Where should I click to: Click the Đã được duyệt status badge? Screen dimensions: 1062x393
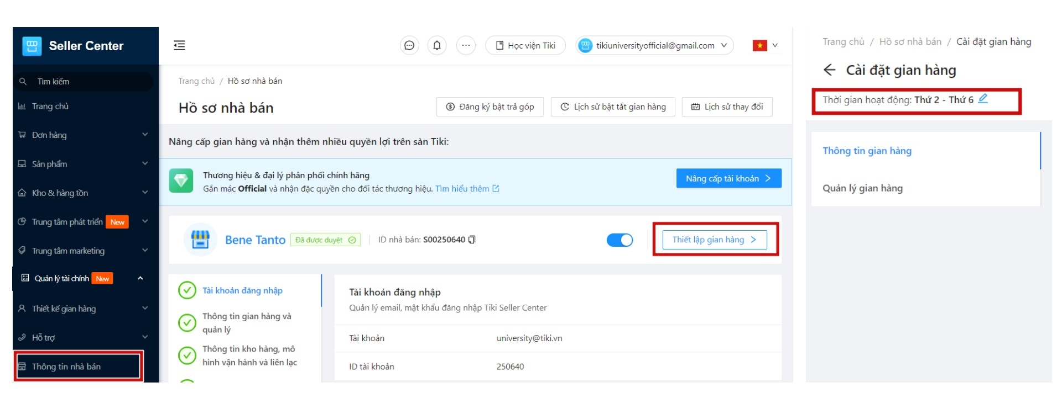tap(325, 240)
